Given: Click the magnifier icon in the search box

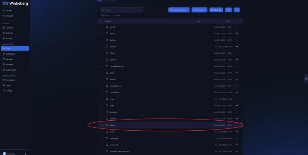Looking at the screenshot, I should 103,10.
